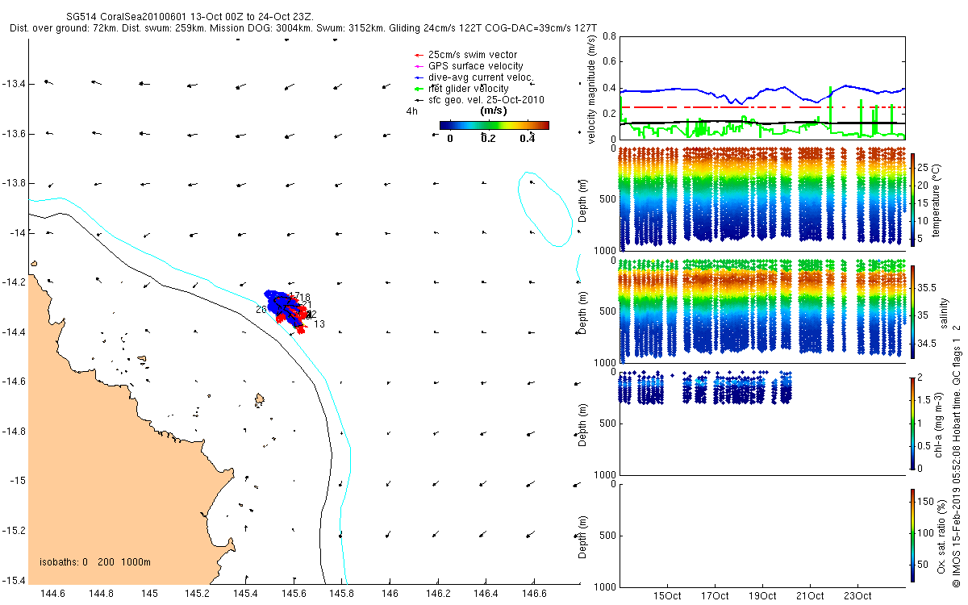Click the '15Oct' date tick
The image size is (968, 605).
pyautogui.click(x=668, y=596)
